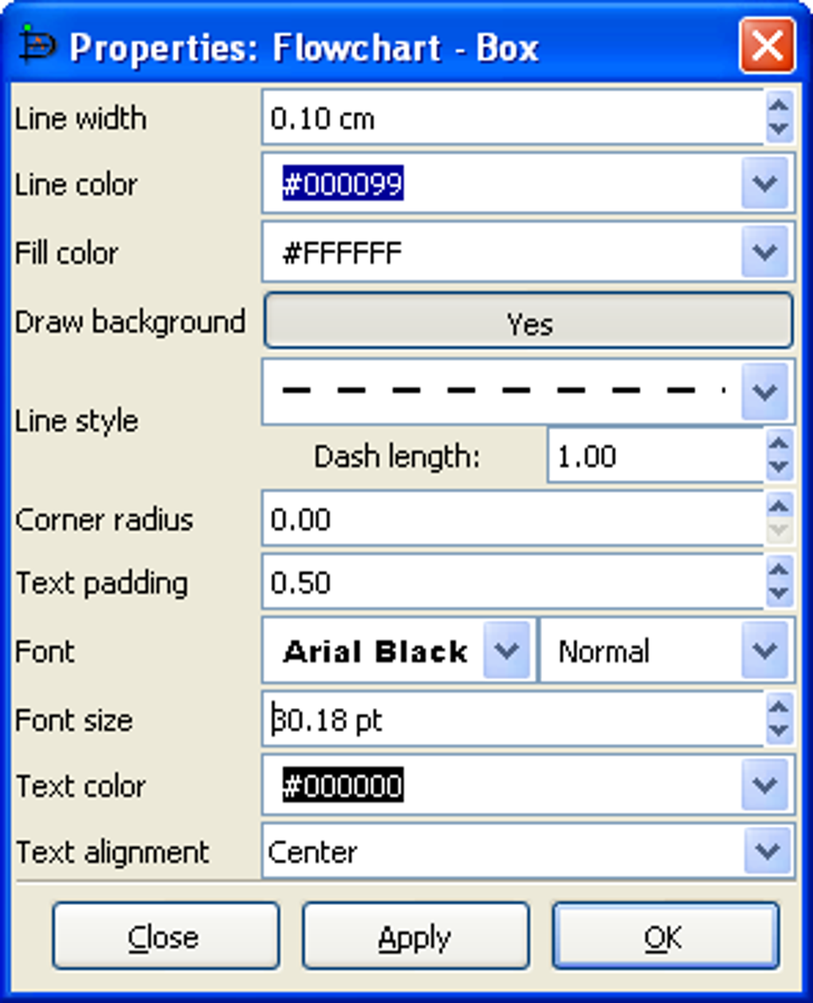Open the Text color dropdown
The image size is (813, 1003).
point(764,786)
